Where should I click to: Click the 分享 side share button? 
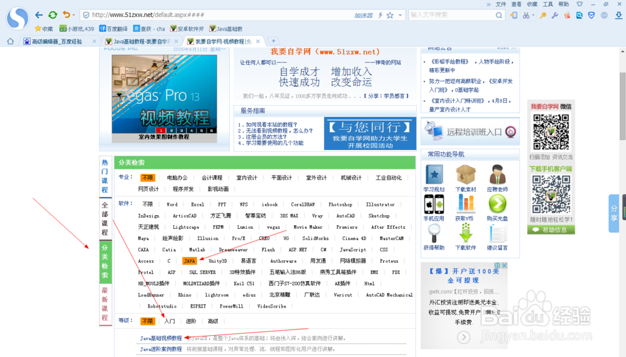[613, 213]
